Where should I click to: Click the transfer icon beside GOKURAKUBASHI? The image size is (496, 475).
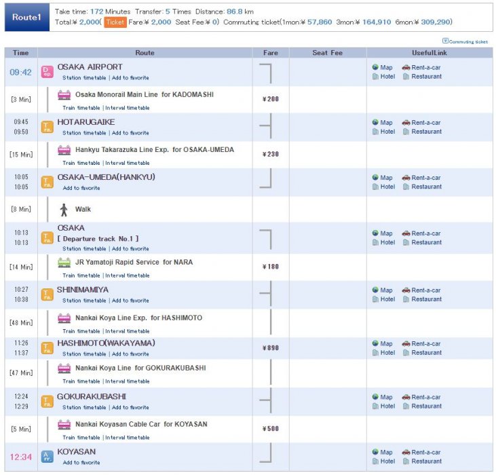click(x=47, y=402)
